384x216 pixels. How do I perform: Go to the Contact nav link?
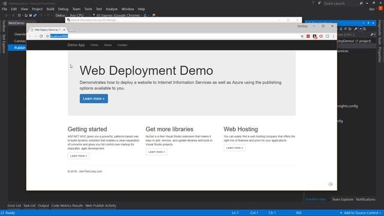(122, 45)
